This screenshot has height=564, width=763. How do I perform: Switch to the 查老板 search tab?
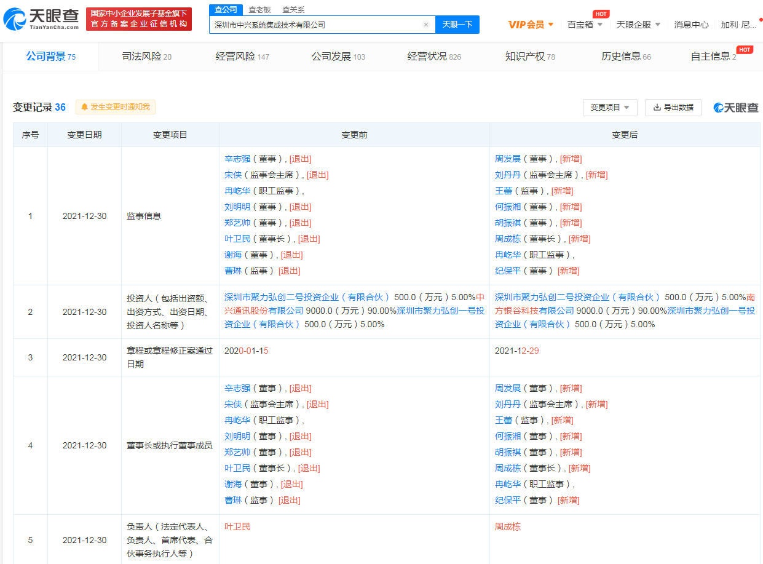259,10
